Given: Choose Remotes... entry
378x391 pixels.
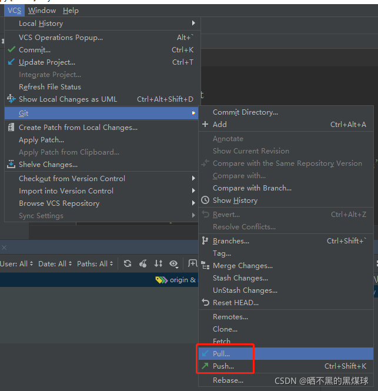Looking at the screenshot, I should click(286, 317).
